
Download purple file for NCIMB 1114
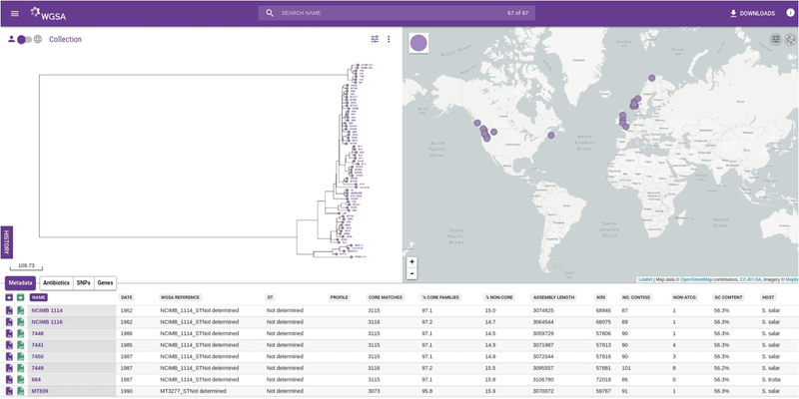pyautogui.click(x=10, y=311)
